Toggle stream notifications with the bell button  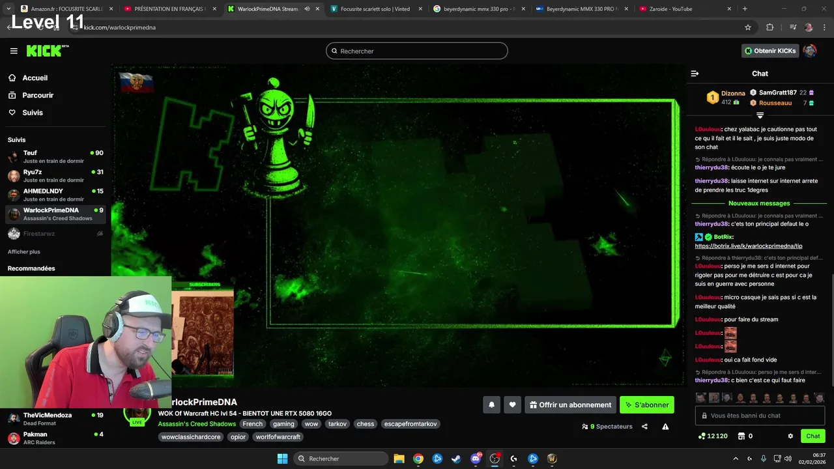[491, 405]
